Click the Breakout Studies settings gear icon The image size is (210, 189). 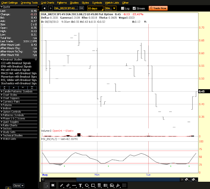[x=36, y=59]
